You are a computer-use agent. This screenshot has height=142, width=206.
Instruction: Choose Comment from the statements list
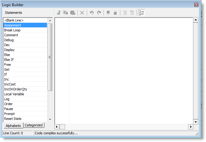point(25,35)
